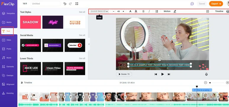Open the 16:9 aspect ratio selector
The height and width of the screenshot is (107, 229).
(25, 4)
